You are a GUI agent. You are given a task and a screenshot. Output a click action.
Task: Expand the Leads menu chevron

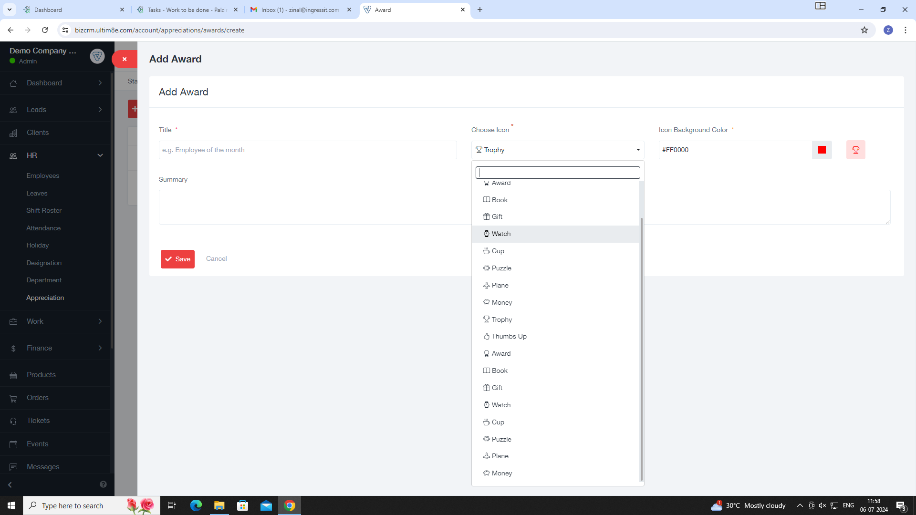tap(100, 110)
